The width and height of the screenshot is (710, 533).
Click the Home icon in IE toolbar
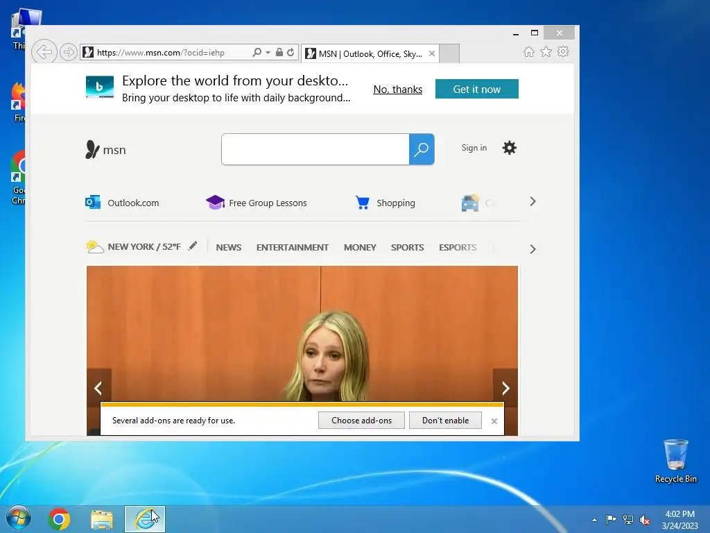coord(529,51)
